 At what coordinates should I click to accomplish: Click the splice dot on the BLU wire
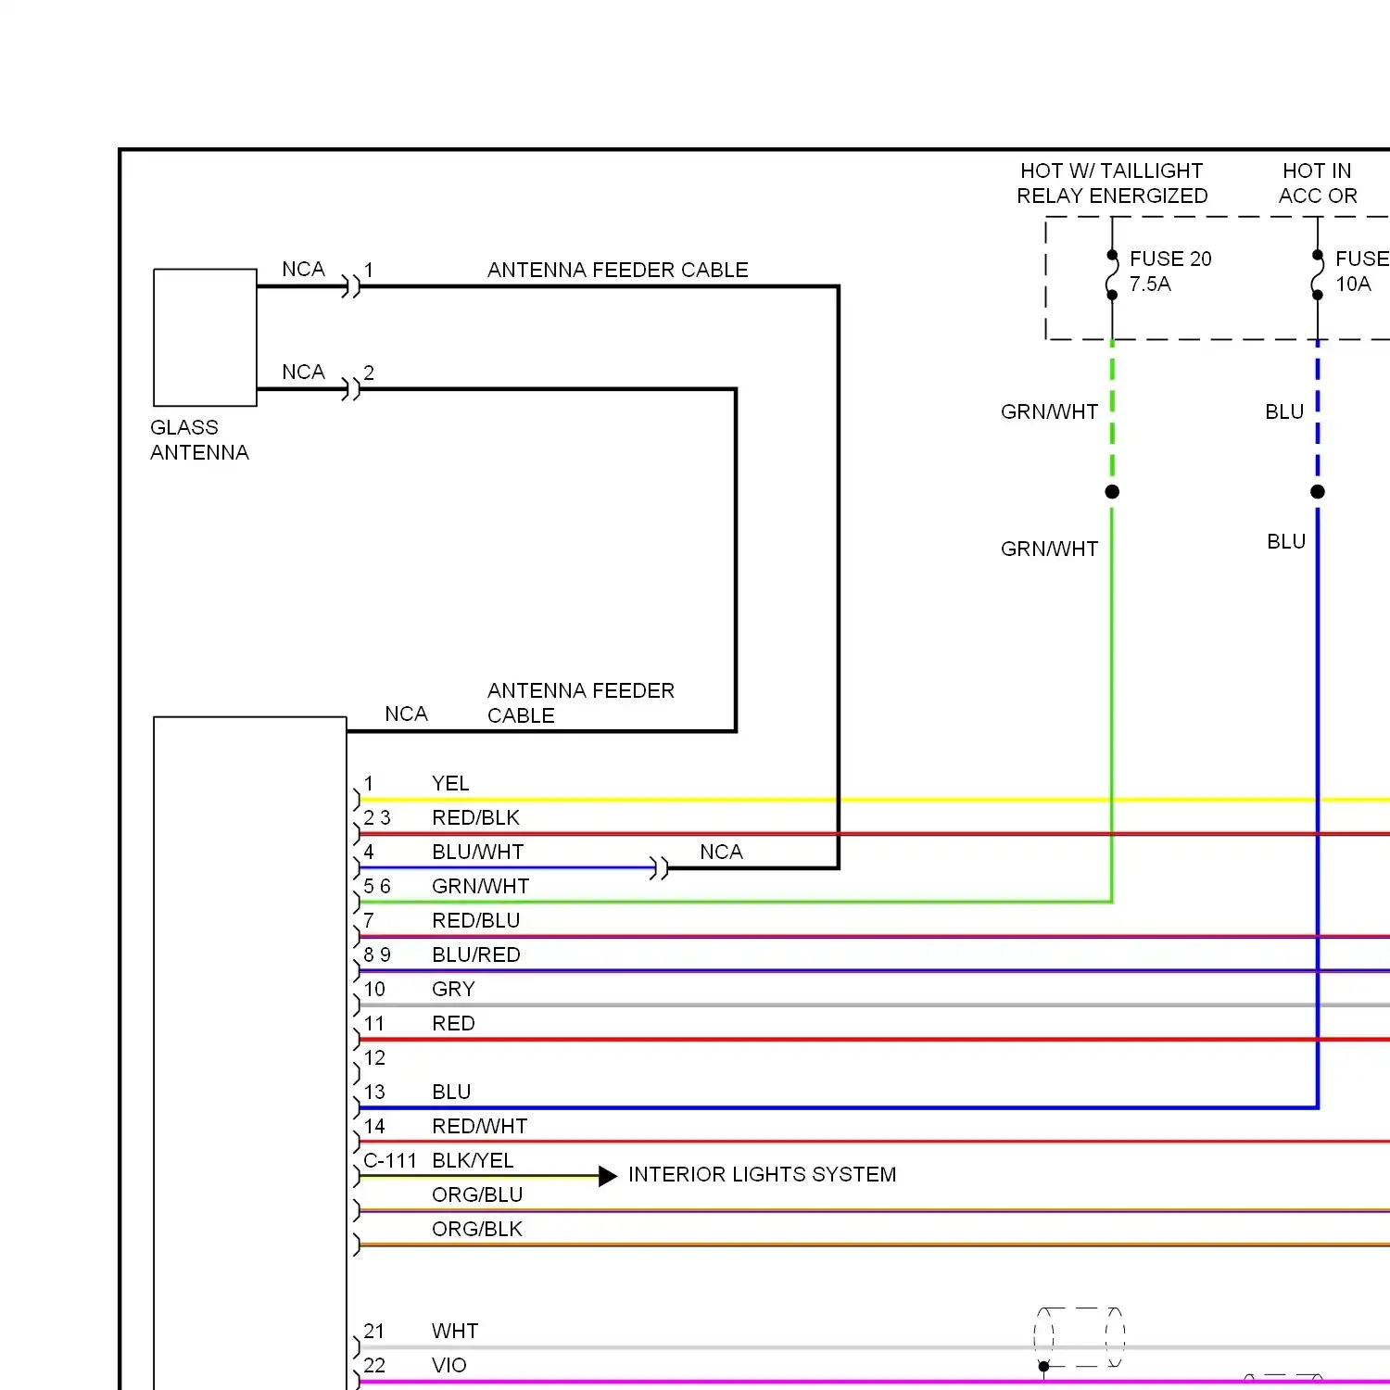coord(1317,491)
